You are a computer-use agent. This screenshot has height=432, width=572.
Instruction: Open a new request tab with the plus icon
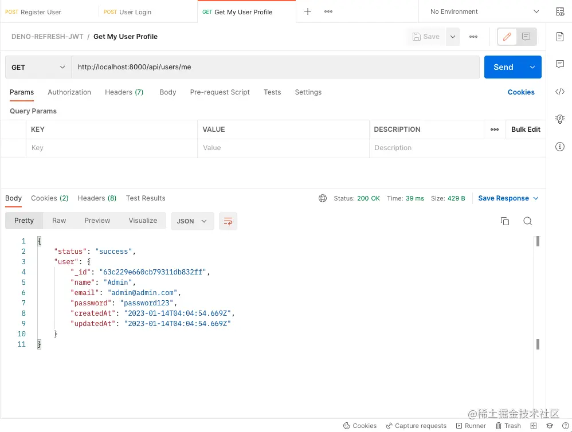[308, 11]
